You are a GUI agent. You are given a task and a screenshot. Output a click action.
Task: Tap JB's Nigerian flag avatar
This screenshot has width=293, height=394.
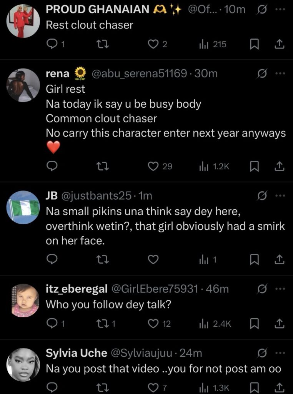pos(23,207)
